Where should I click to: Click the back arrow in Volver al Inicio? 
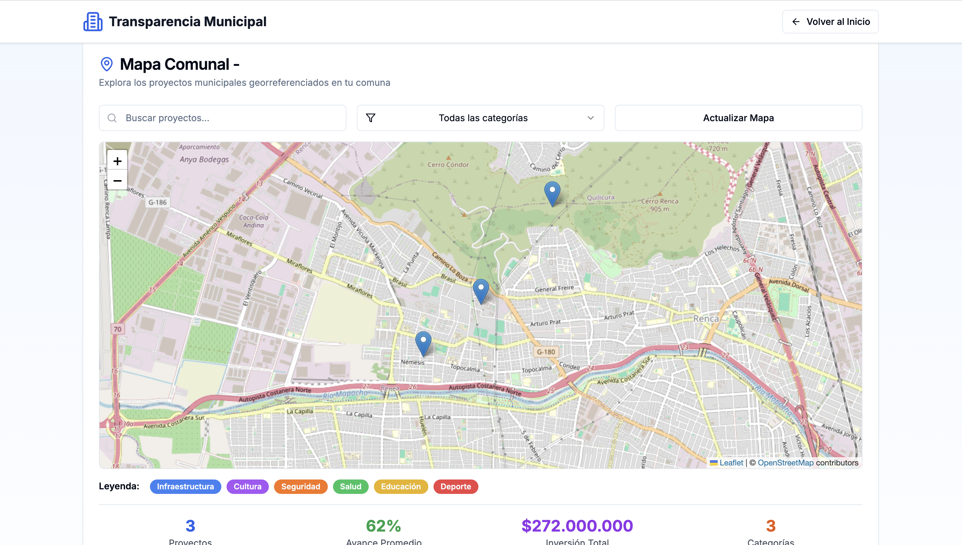(796, 22)
